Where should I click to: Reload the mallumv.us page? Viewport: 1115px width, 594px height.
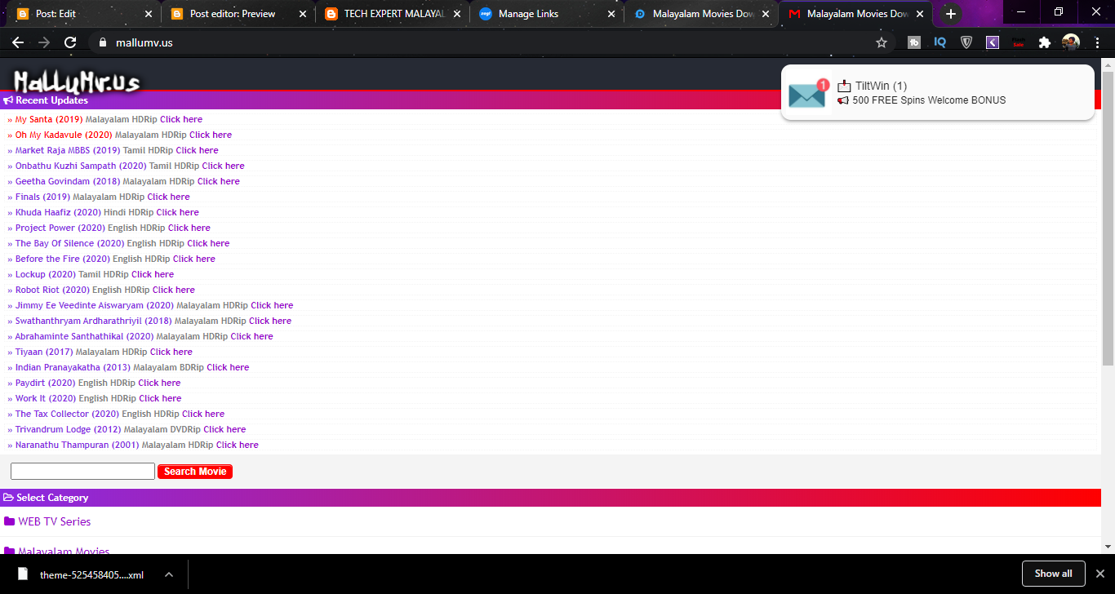point(70,42)
